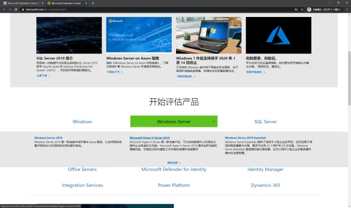Click the address bar URL field
351x208 pixels.
pyautogui.click(x=157, y=10)
